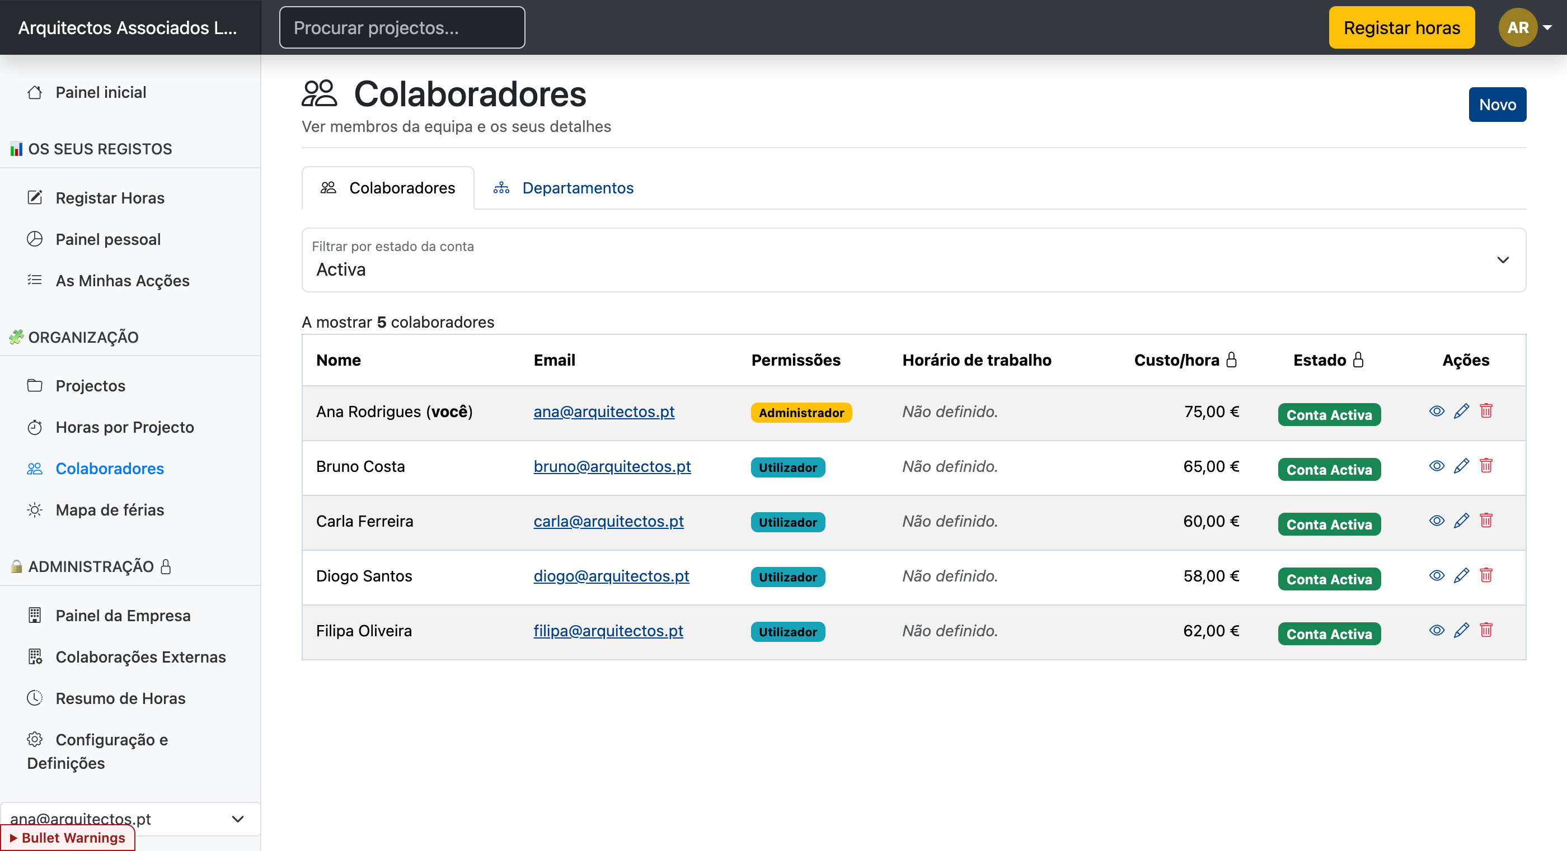Open the email link diogo@arquitectos.pt
The height and width of the screenshot is (851, 1567).
(x=611, y=576)
